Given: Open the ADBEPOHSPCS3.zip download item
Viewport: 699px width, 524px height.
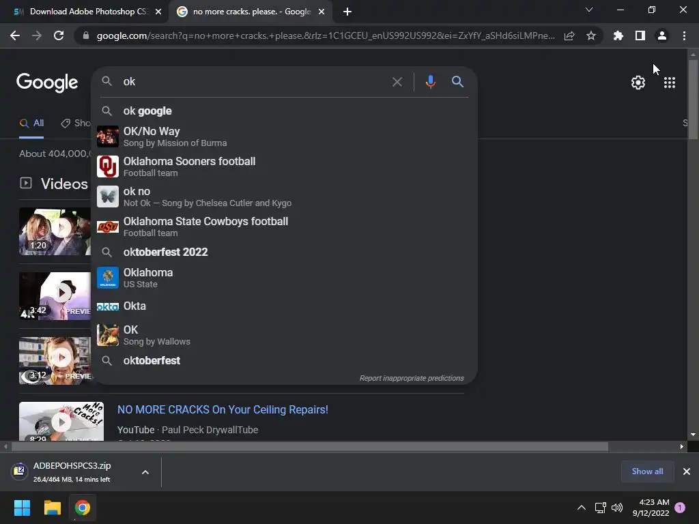Looking at the screenshot, I should 71,472.
